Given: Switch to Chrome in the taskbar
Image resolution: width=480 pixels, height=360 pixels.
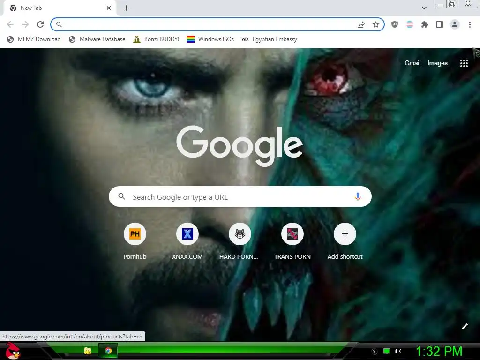Looking at the screenshot, I should (108, 351).
